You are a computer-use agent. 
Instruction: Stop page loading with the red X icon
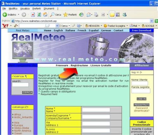pyautogui.click(x=33, y=15)
